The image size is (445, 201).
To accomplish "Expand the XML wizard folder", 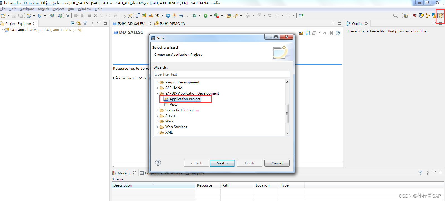I will 157,132.
